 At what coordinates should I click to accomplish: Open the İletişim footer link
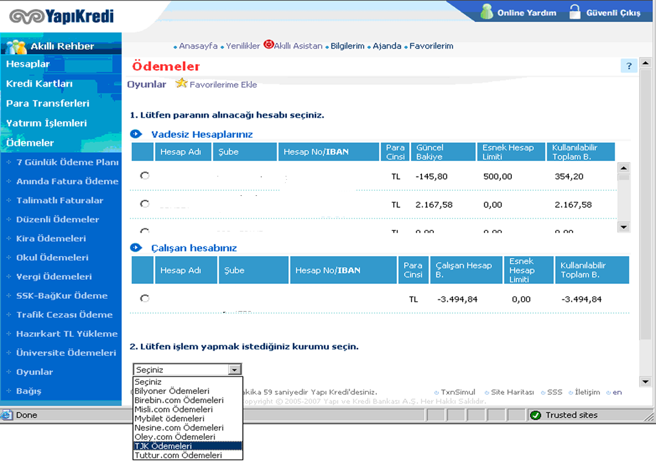587,393
